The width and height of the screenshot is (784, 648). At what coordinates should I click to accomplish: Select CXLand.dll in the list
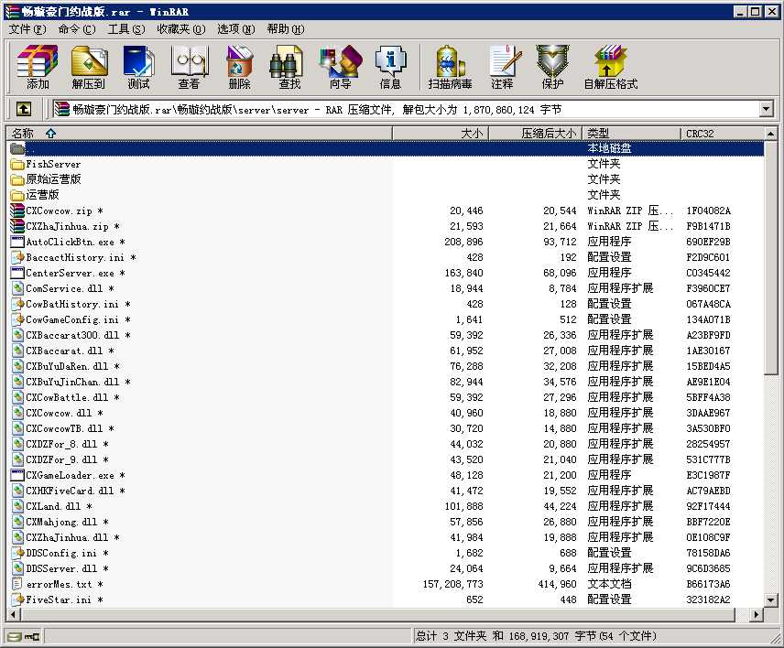pos(385,506)
